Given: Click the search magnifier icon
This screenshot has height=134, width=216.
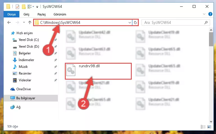Looking at the screenshot, I should 206,22.
